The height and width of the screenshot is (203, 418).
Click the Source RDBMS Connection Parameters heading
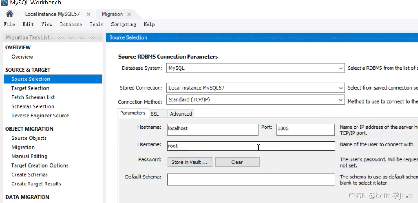click(168, 57)
